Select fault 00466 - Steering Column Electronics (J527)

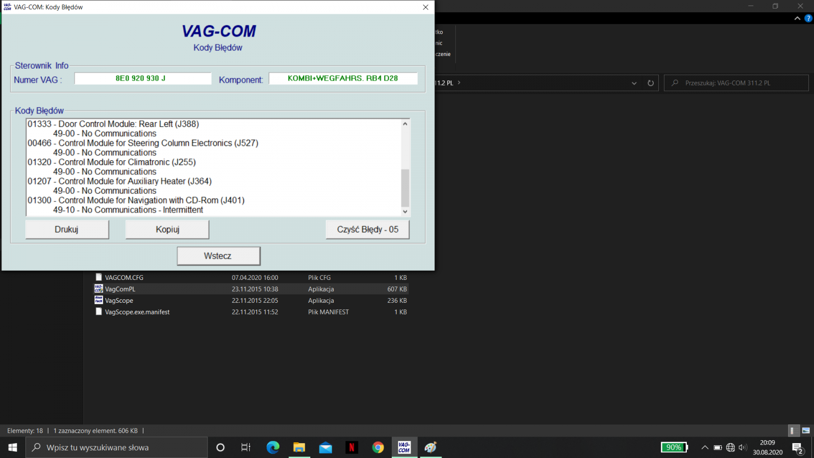coord(143,143)
